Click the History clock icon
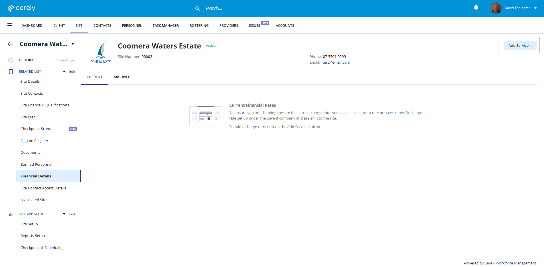This screenshot has width=544, height=267. [x=11, y=60]
